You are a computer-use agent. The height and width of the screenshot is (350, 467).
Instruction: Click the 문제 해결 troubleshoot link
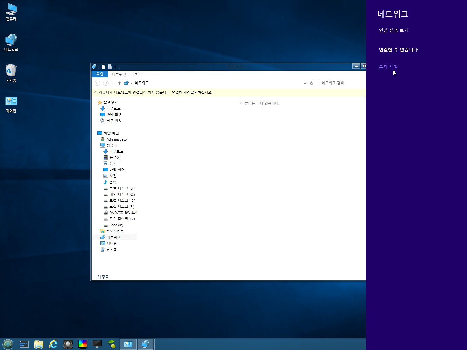[x=388, y=67]
